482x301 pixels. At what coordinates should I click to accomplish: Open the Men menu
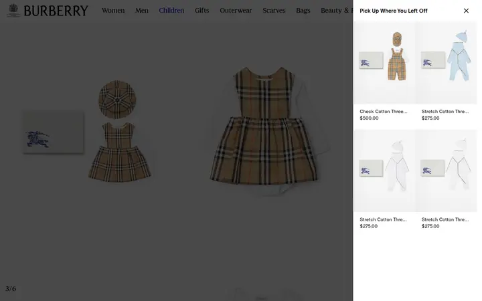click(x=142, y=11)
